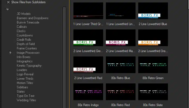Click the '2 Line Lowerthird Blue' caption
The width and height of the screenshot is (189, 108).
153,24
